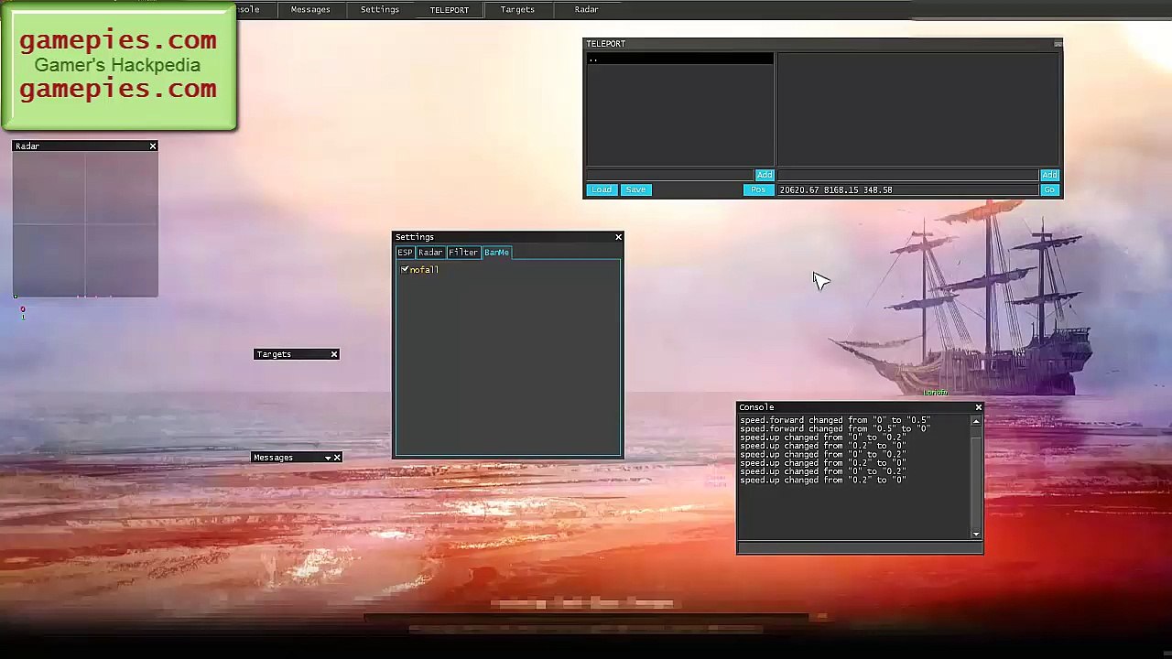Expand the Messages panel dropdown arrow
Viewport: 1172px width, 659px height.
point(328,458)
